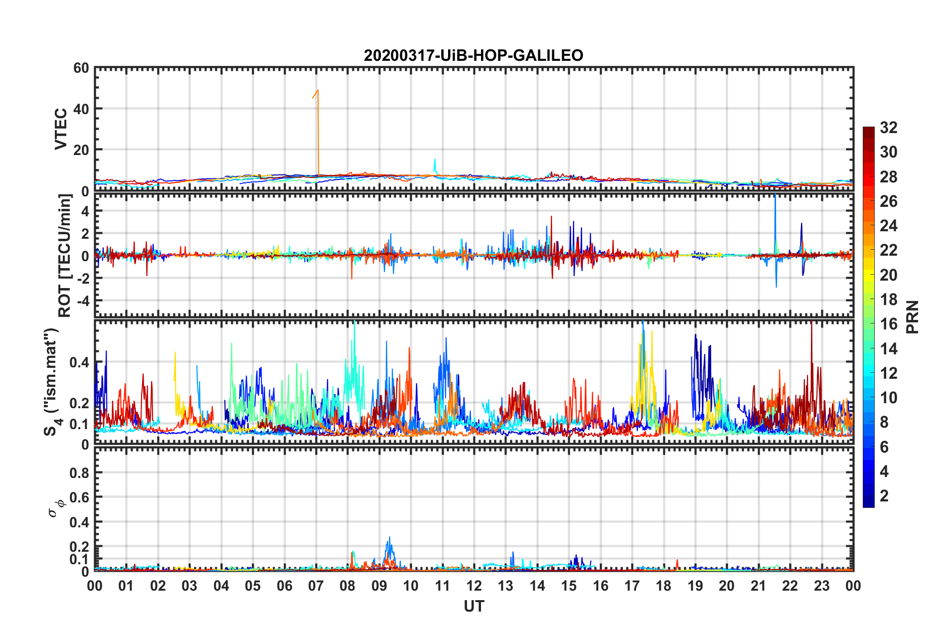Select the "15" hour tick on the UT axis
This screenshot has width=948, height=634.
coord(569,586)
